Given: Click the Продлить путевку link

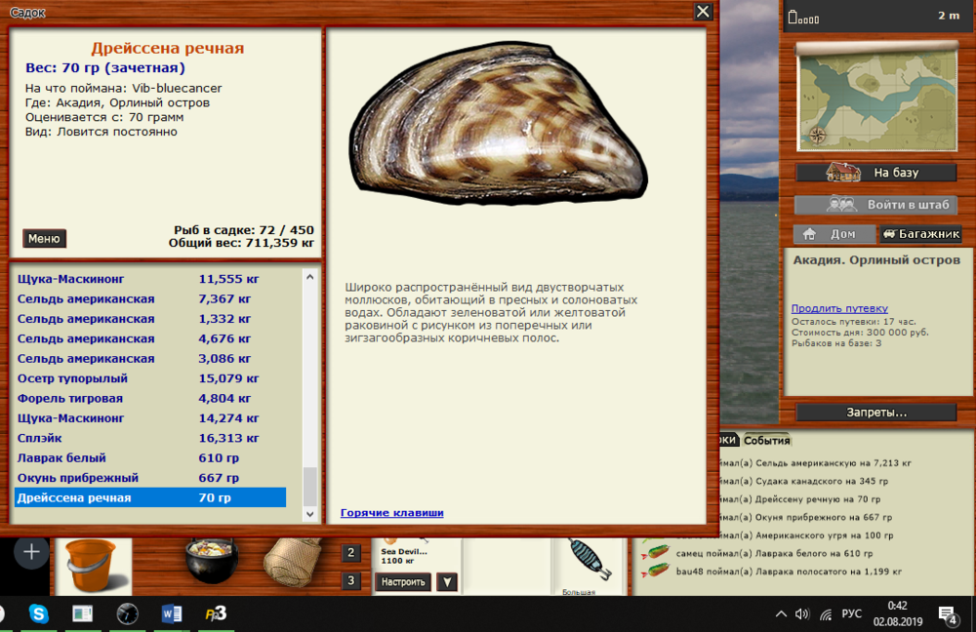Looking at the screenshot, I should point(839,308).
